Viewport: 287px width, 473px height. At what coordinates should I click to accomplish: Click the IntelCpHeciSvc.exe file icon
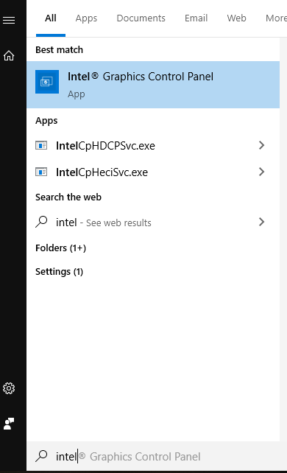[x=41, y=172]
